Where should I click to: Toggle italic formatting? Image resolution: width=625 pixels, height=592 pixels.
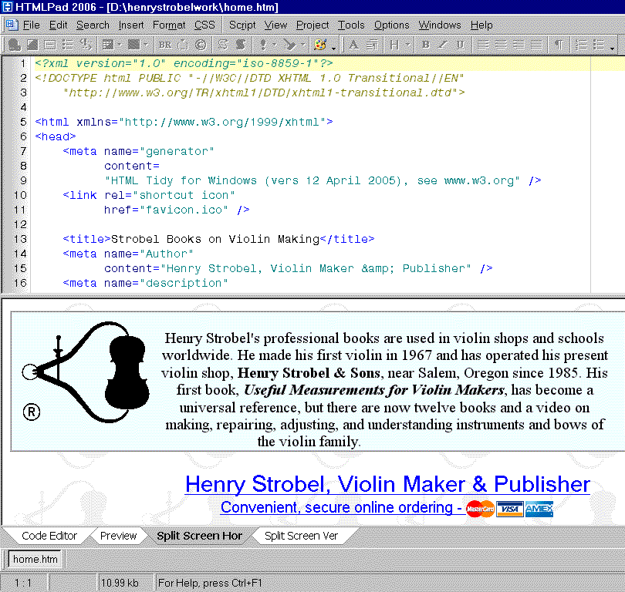coord(443,45)
